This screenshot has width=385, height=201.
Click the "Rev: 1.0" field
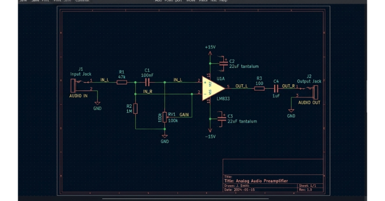click(x=306, y=190)
